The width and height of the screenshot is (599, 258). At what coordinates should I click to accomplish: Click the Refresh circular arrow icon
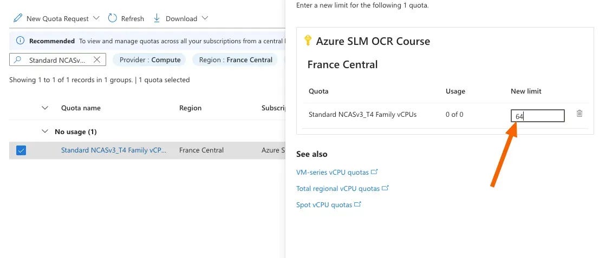pos(112,18)
